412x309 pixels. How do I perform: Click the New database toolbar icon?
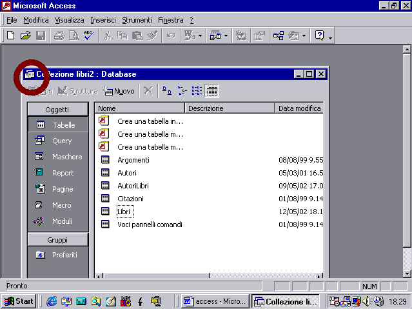click(x=11, y=35)
